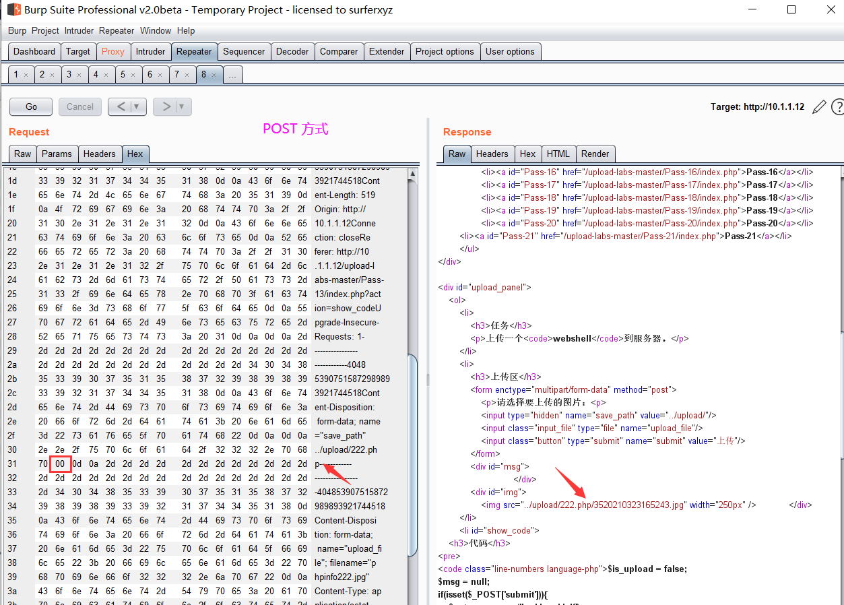
Task: Send the request with Go button
Action: (32, 106)
